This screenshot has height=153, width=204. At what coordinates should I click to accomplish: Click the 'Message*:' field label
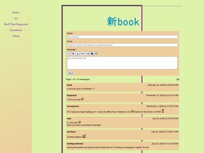(x=72, y=49)
